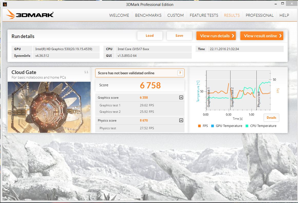This screenshot has height=203, width=298.
Task: Click the Graphics test 1 chart marker
Action: [208, 97]
